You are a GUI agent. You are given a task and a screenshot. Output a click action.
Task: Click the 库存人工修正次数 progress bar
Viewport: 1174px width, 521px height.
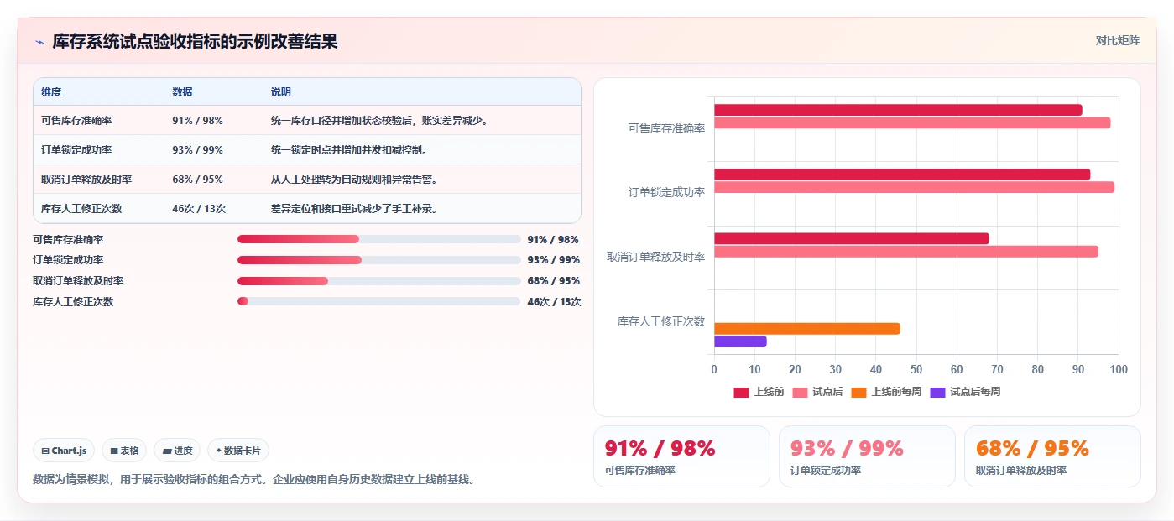[x=379, y=301]
